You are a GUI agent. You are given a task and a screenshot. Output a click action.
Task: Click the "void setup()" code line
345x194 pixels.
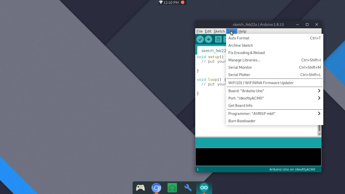point(210,57)
